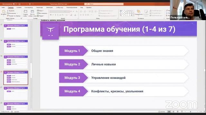The height and width of the screenshot is (115, 206).
Task: Open the Animations (Анимация) tab
Action: pos(50,8)
